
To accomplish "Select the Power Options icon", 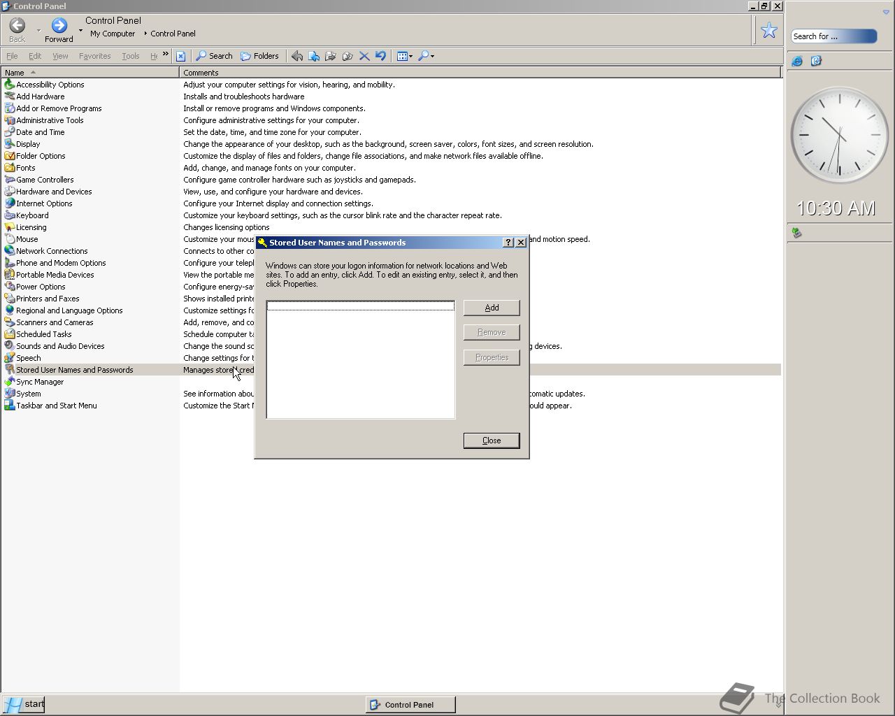I will click(x=10, y=287).
